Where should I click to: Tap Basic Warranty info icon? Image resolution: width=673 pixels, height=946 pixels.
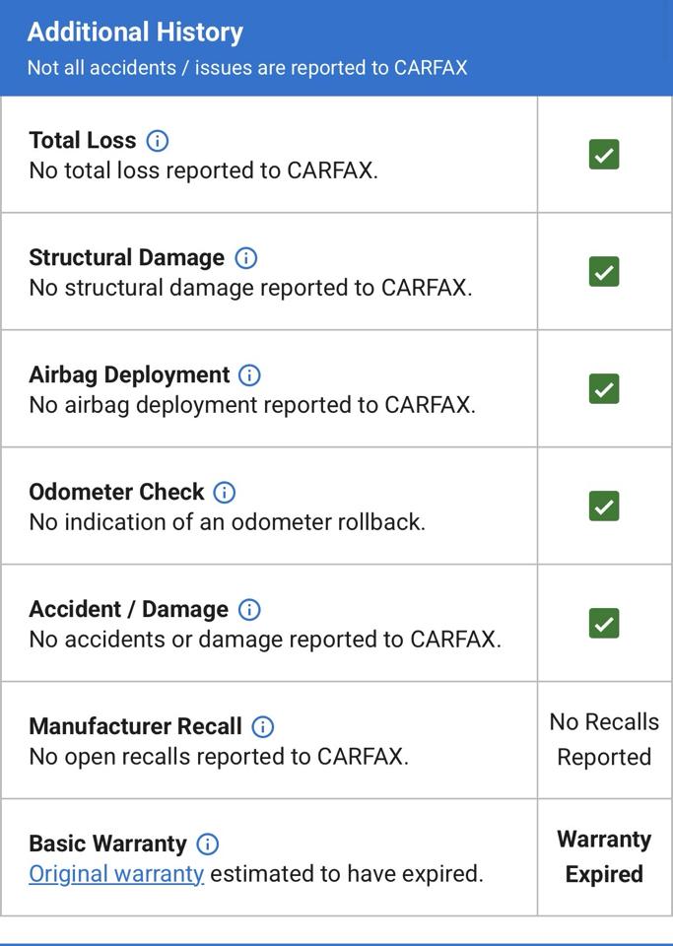(208, 844)
